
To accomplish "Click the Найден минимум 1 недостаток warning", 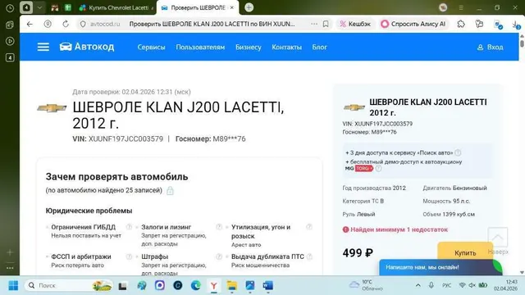I will coord(395,229).
